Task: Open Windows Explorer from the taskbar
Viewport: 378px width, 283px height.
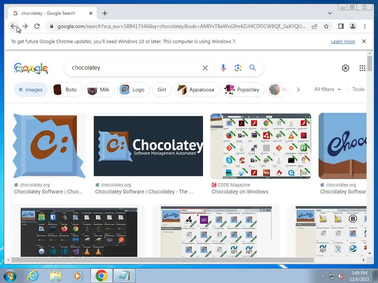Action: click(x=55, y=276)
